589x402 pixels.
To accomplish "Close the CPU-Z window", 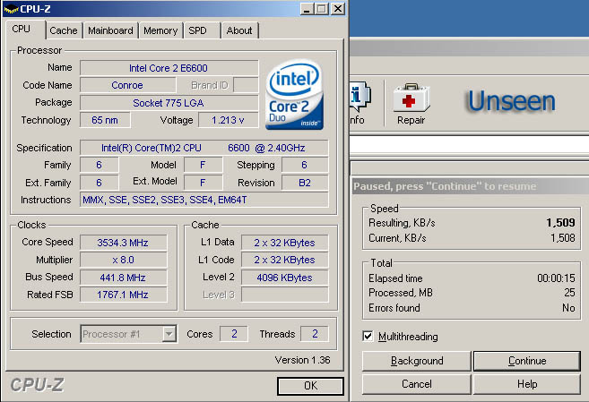I will [338, 9].
